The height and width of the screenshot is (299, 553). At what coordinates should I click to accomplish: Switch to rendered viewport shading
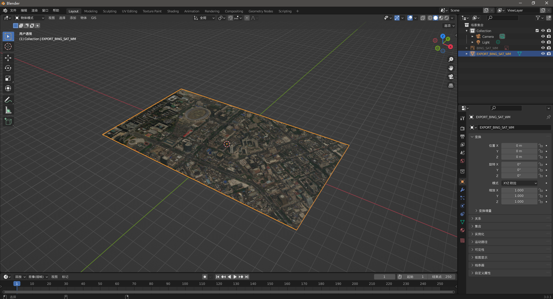click(x=447, y=18)
